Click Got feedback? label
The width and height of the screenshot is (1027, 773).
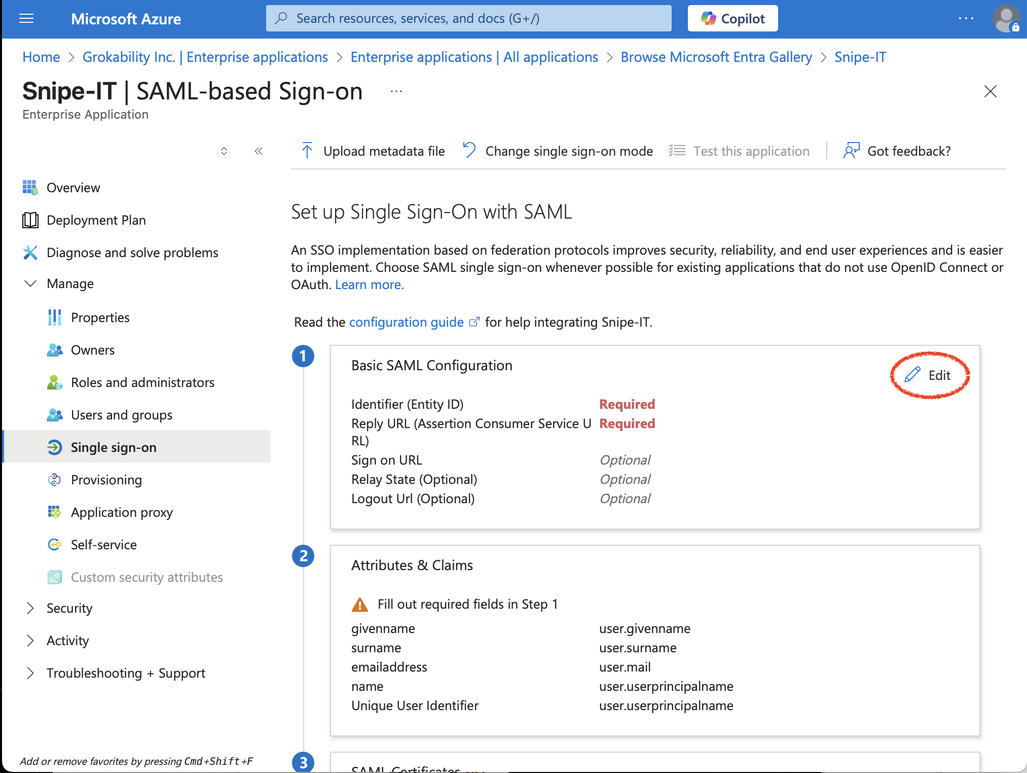point(909,151)
